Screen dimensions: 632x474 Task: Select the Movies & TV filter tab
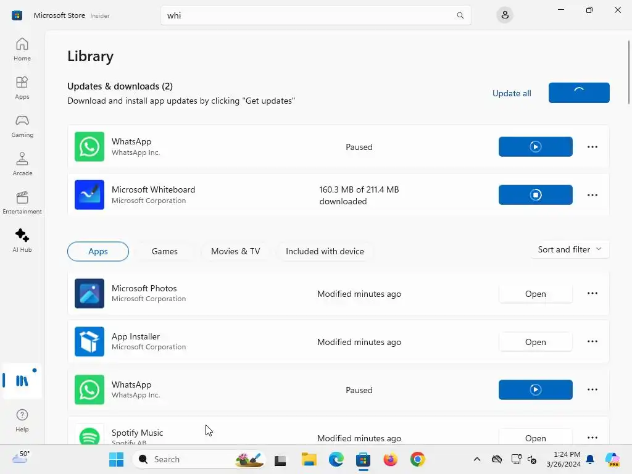235,251
